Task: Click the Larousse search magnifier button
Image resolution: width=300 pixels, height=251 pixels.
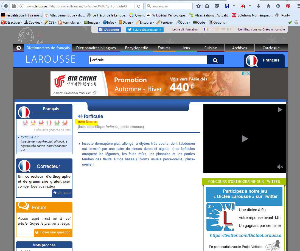Action: [x=215, y=60]
